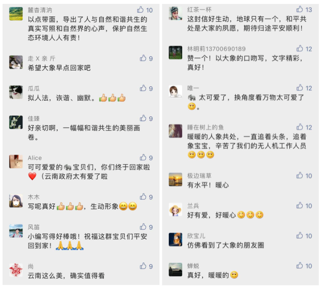Like the comment by 麓杏清泃
This screenshot has height=289, width=321.
coord(141,10)
